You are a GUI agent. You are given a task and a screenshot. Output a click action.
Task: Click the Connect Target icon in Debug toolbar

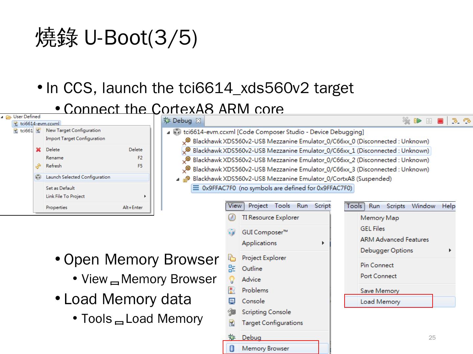[406, 121]
